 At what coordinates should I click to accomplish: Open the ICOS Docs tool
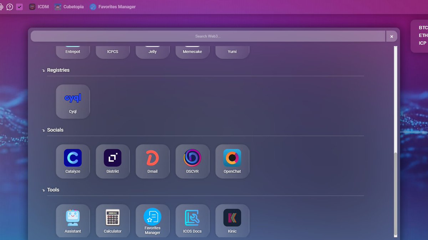coord(193,221)
